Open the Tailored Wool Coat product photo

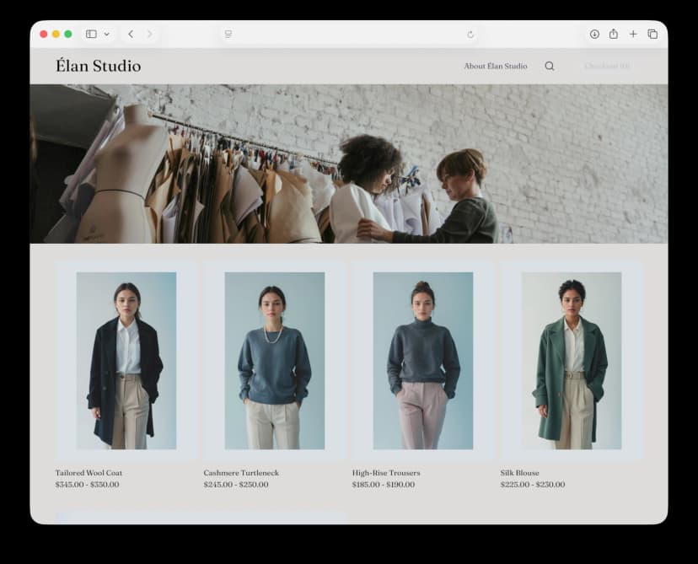pos(126,360)
